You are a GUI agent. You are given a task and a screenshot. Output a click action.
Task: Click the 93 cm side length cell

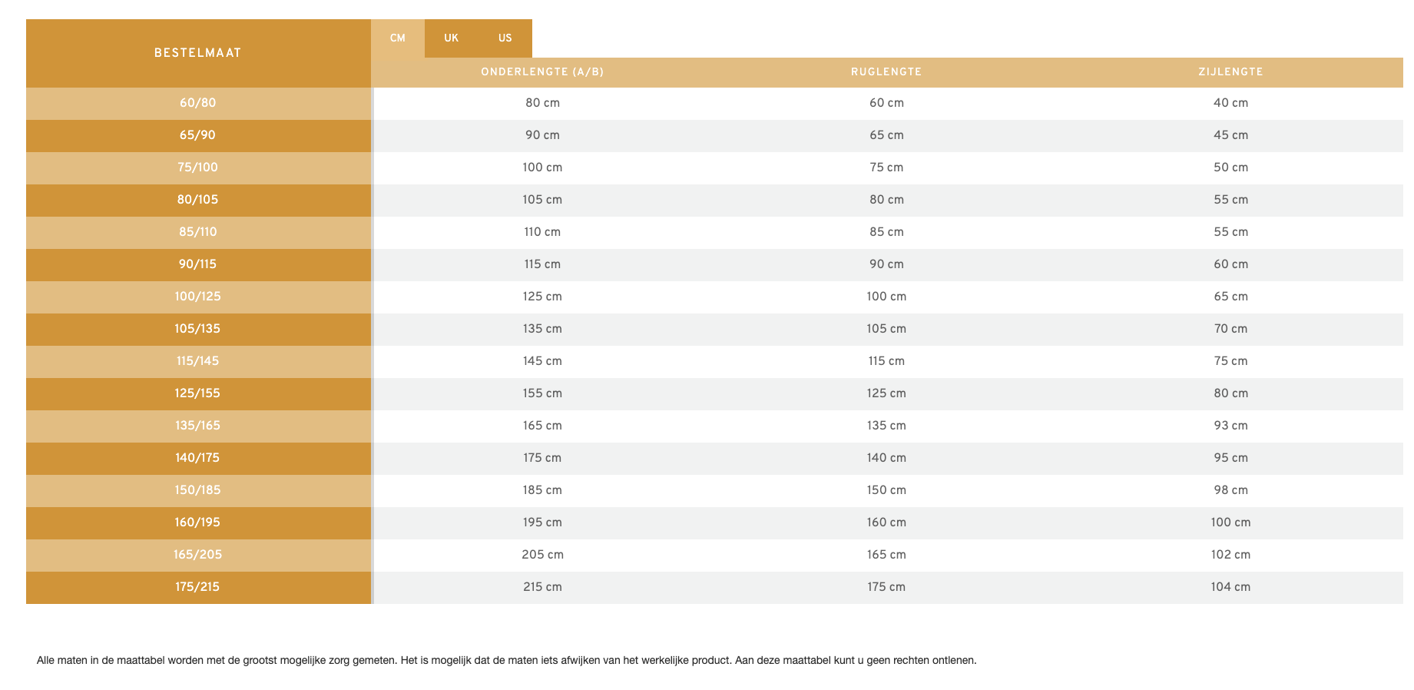point(1230,426)
